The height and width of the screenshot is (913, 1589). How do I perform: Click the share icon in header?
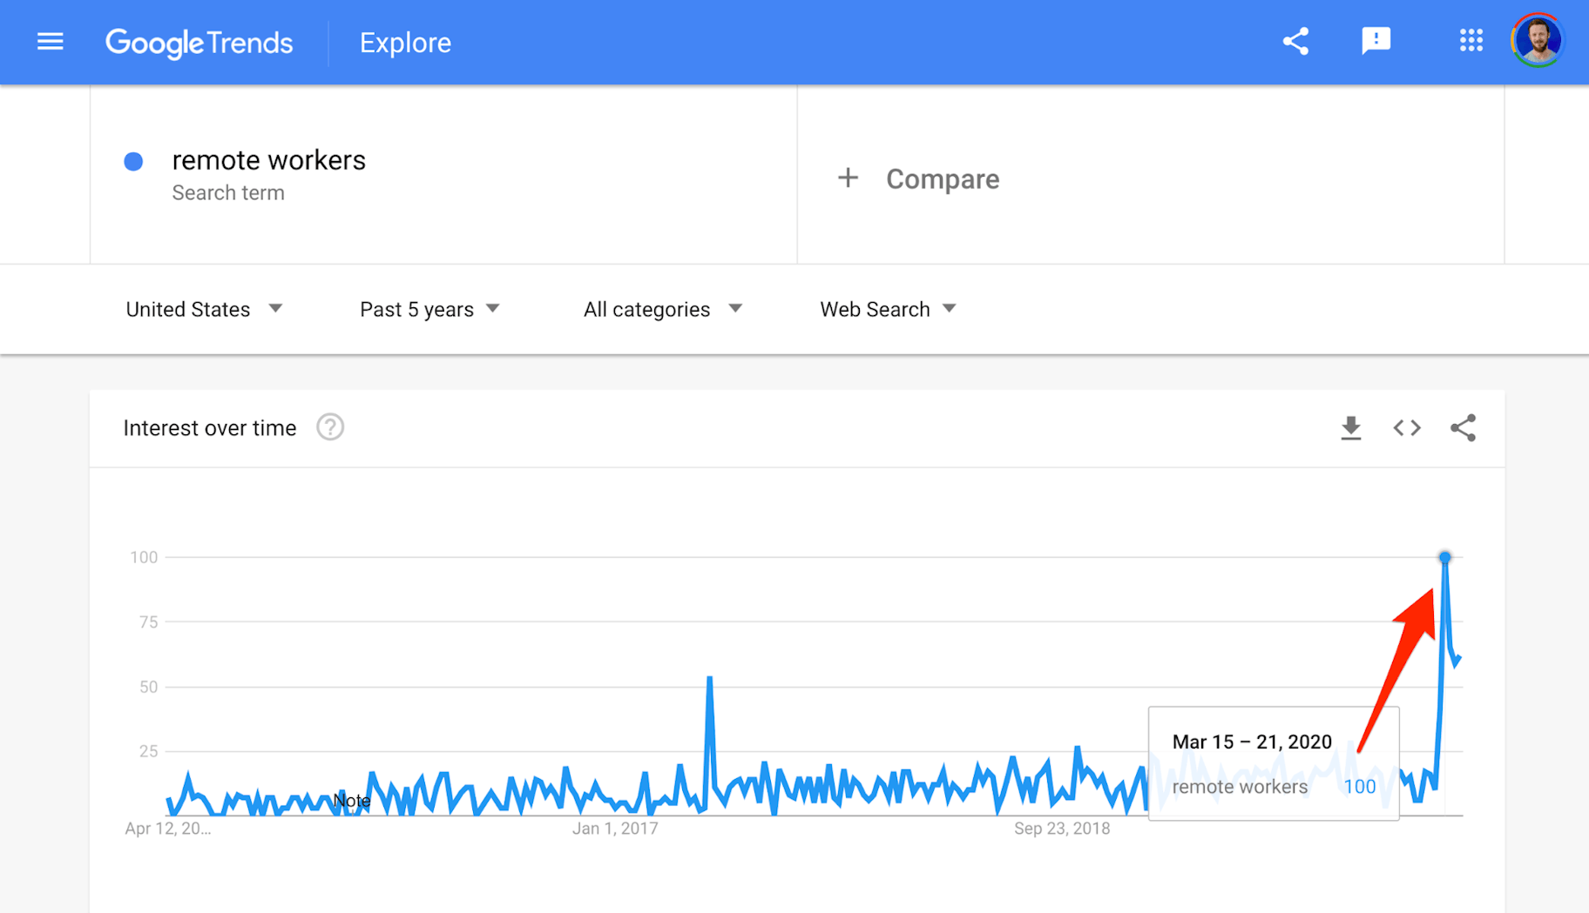[1295, 42]
